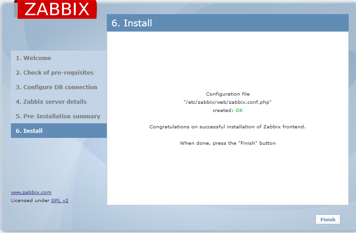Click the green OK status text
The height and width of the screenshot is (233, 356).
coord(239,111)
